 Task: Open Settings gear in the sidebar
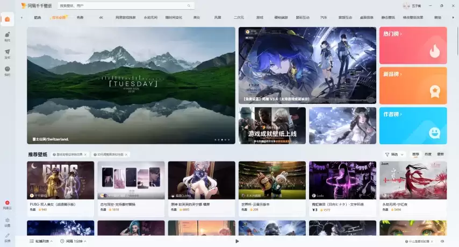(8, 220)
